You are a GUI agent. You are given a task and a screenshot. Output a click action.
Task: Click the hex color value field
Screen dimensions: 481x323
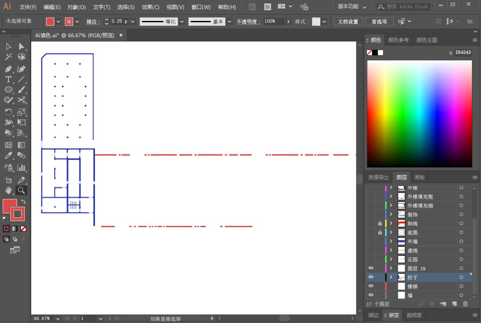coord(463,53)
